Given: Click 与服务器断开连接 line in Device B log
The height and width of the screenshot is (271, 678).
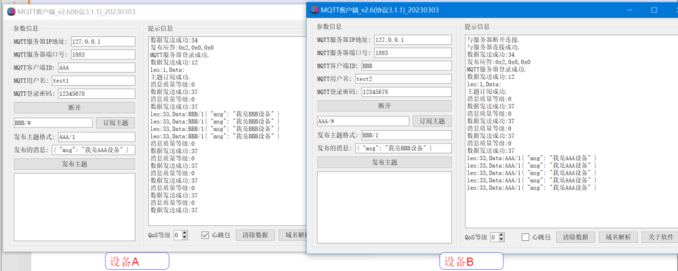Looking at the screenshot, I should pos(493,40).
